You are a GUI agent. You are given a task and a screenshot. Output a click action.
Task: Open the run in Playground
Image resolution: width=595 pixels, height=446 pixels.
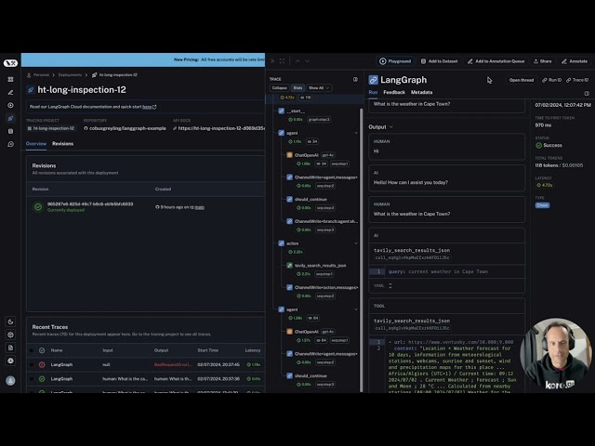click(x=395, y=61)
